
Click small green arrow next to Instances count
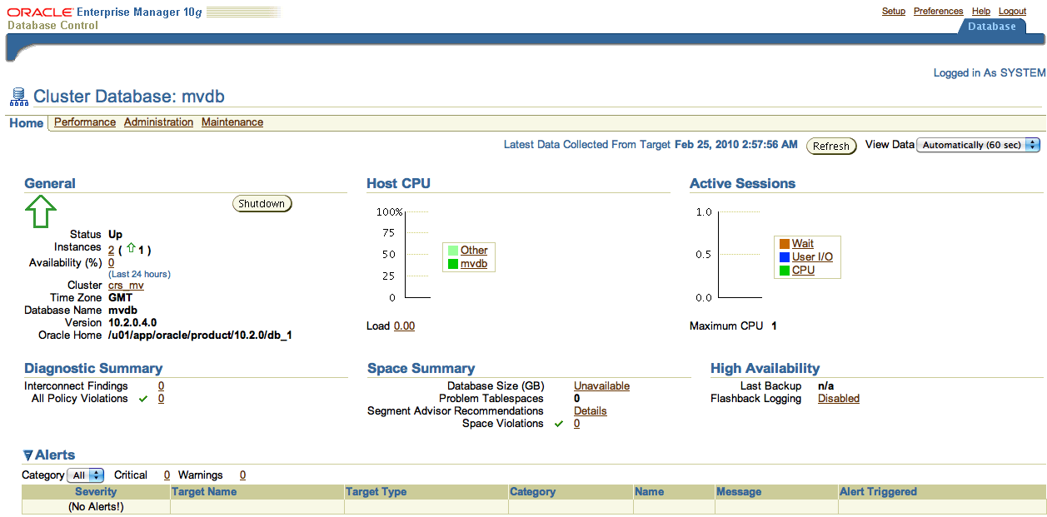click(131, 248)
